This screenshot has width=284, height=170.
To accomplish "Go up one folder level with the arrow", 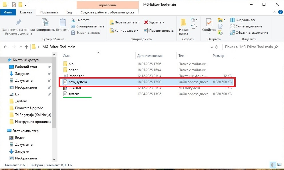I will [x=27, y=47].
